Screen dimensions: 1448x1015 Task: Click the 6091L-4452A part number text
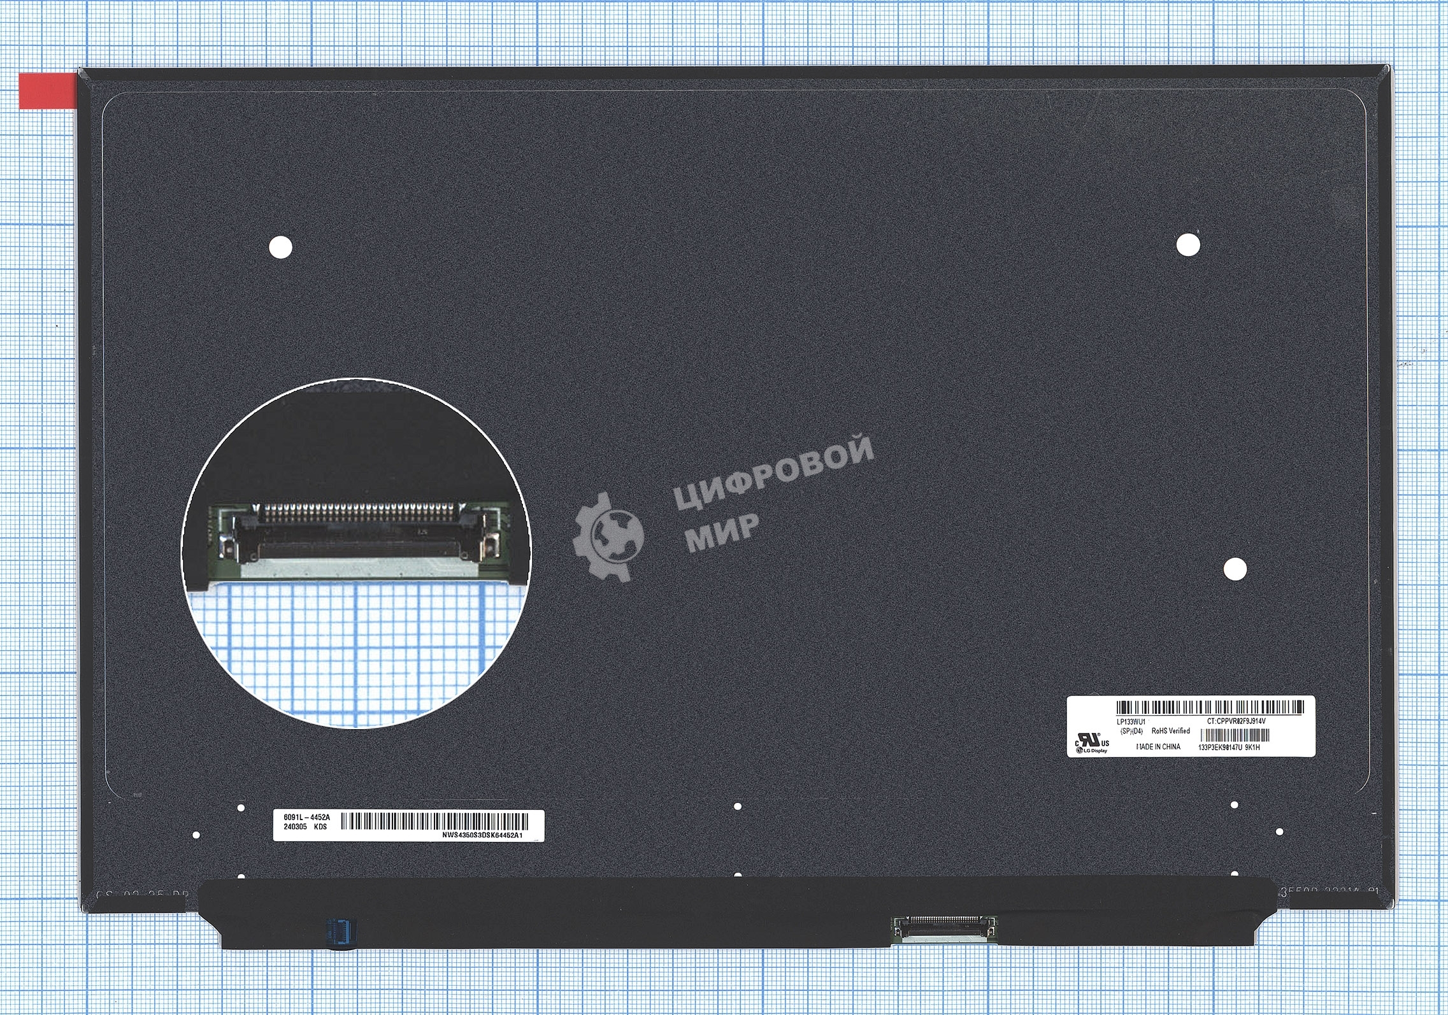[306, 816]
